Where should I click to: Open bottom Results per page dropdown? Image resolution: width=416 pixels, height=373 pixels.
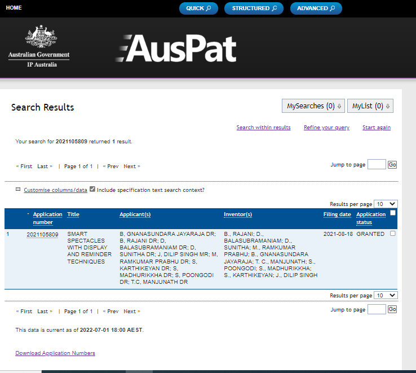point(386,296)
